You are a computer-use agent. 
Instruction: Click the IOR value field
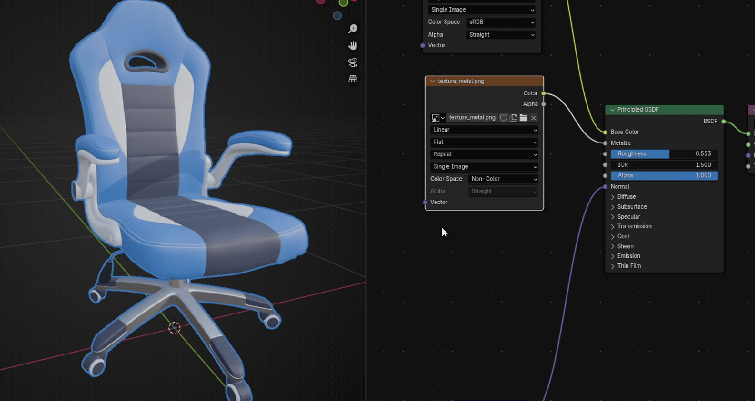[663, 165]
